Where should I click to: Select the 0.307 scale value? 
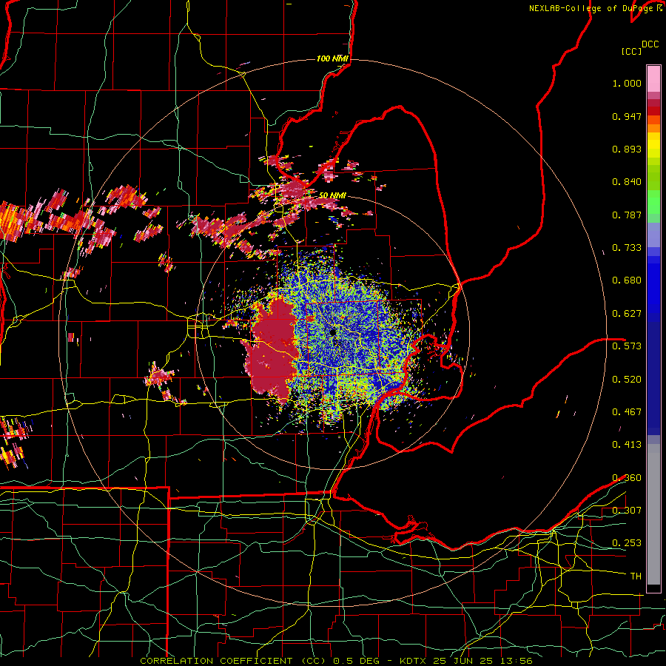(627, 511)
